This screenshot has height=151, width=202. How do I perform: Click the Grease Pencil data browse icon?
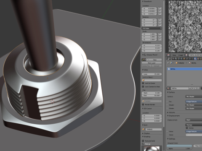tap(144, 60)
